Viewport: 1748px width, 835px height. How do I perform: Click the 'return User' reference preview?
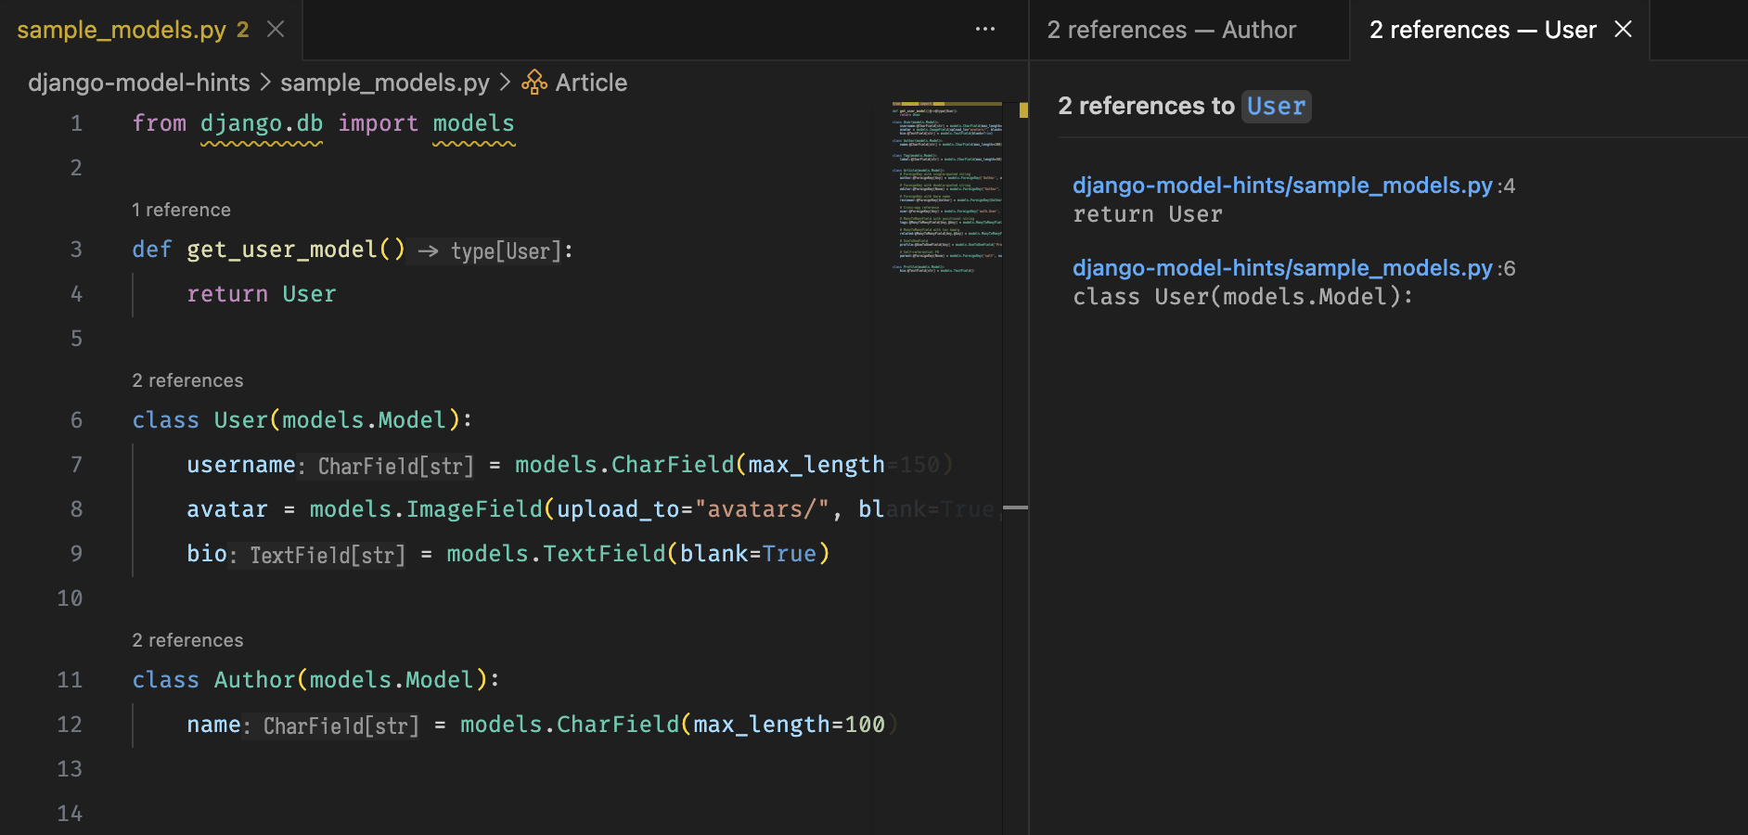(x=1148, y=214)
